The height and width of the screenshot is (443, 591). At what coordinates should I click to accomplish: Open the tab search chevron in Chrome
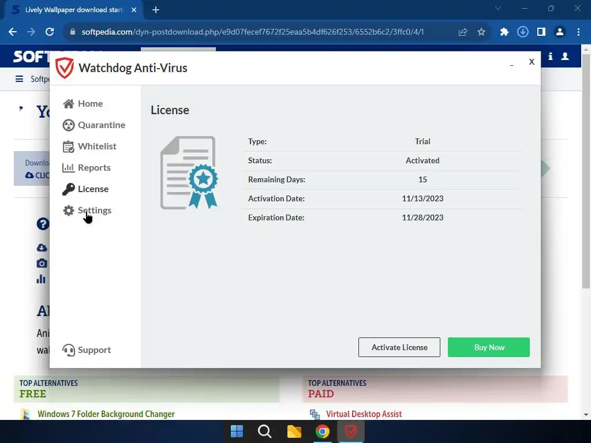coord(498,8)
